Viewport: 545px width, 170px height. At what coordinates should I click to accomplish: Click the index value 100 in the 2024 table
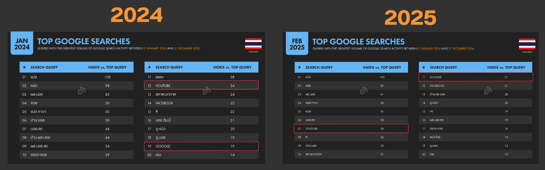pyautogui.click(x=108, y=77)
